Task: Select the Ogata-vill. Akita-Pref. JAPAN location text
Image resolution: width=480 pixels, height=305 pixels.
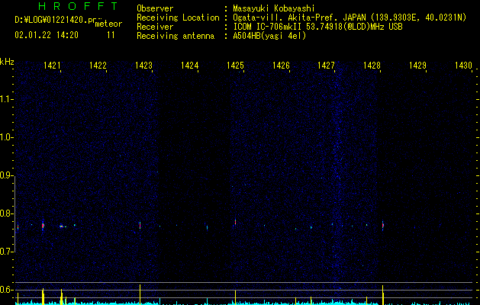Action: pyautogui.click(x=350, y=18)
